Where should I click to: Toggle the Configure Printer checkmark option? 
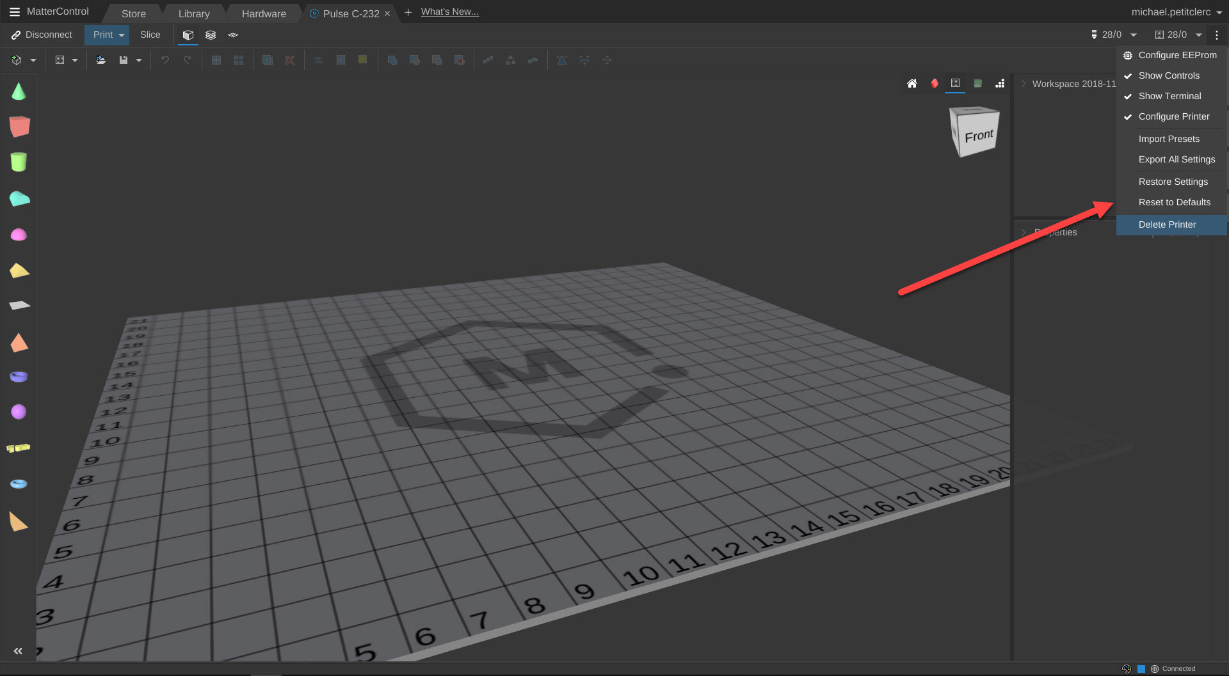[x=1173, y=116]
